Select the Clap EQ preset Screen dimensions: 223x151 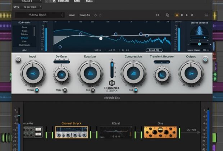(24, 31)
